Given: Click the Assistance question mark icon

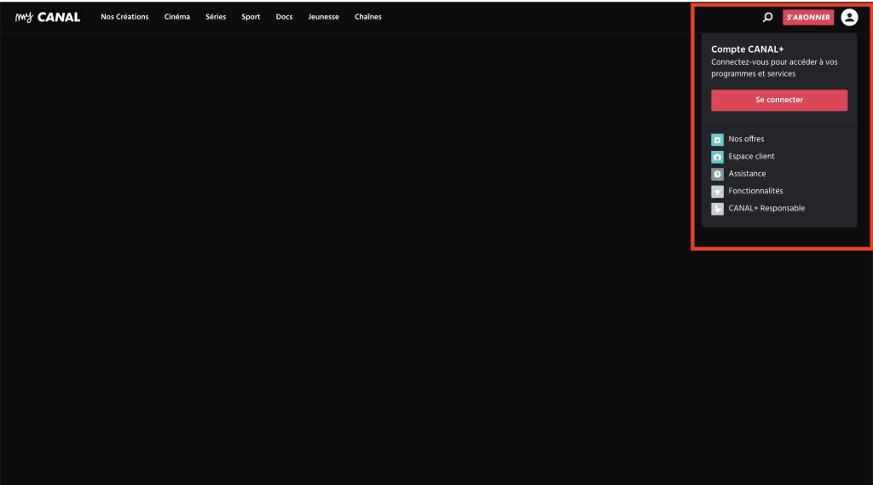Looking at the screenshot, I should (x=717, y=174).
